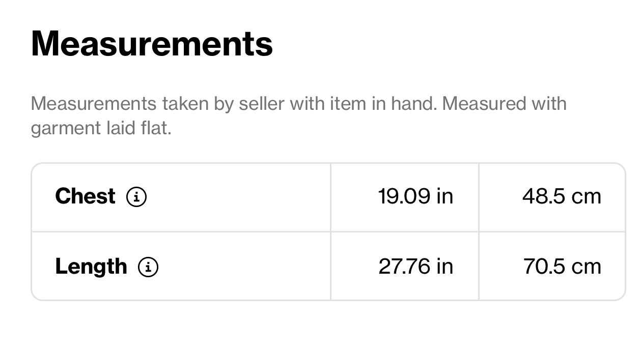The height and width of the screenshot is (352, 639).
Task: Click the 19.09 in chest value
Action: [415, 196]
